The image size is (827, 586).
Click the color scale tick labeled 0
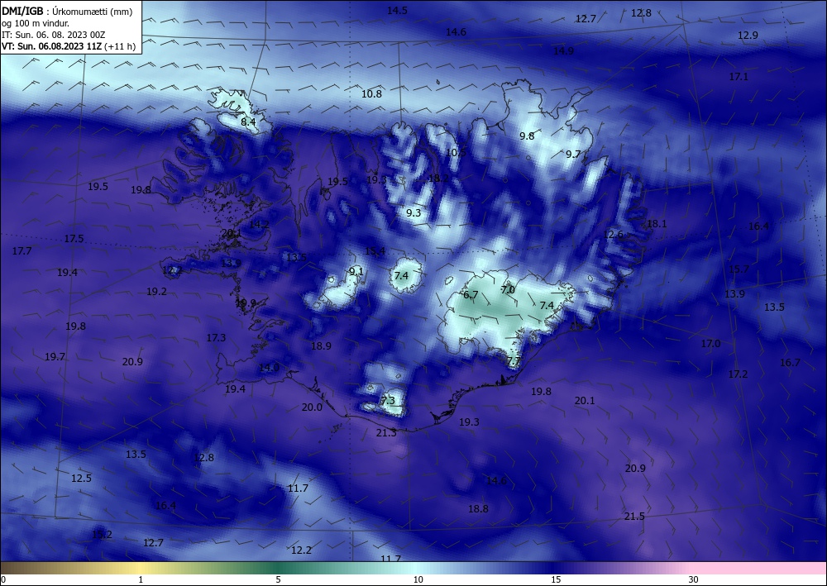click(3, 579)
